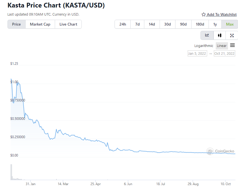Viewport: 238px width, 189px height.
Task: Click the Add To Watchlist link
Action: [x=221, y=14]
